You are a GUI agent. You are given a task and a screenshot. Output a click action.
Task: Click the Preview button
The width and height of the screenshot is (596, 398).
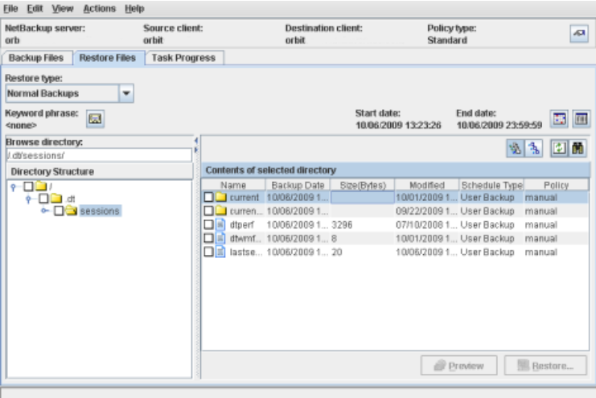point(458,366)
